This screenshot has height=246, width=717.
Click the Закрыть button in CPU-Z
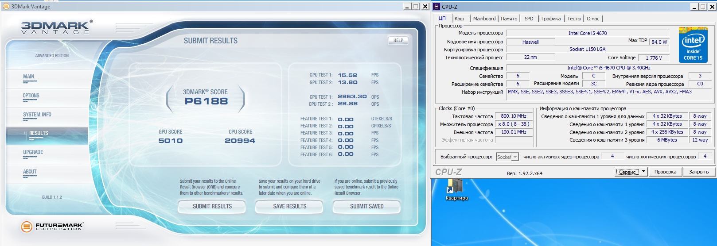[x=699, y=172]
